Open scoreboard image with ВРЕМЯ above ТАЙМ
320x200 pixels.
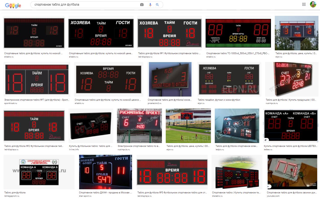click(x=109, y=79)
